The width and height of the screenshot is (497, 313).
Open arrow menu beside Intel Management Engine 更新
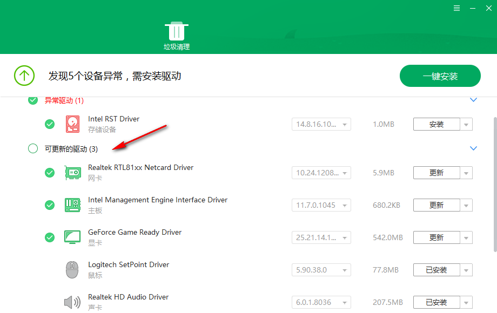click(466, 205)
